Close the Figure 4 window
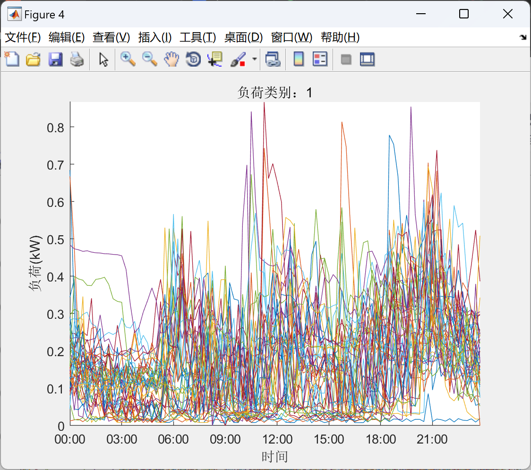The height and width of the screenshot is (470, 531). (508, 14)
